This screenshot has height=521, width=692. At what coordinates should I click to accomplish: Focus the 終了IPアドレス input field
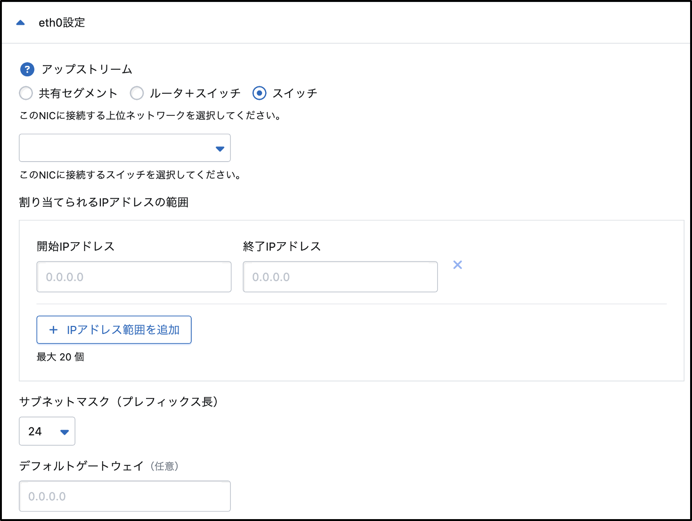tap(340, 277)
